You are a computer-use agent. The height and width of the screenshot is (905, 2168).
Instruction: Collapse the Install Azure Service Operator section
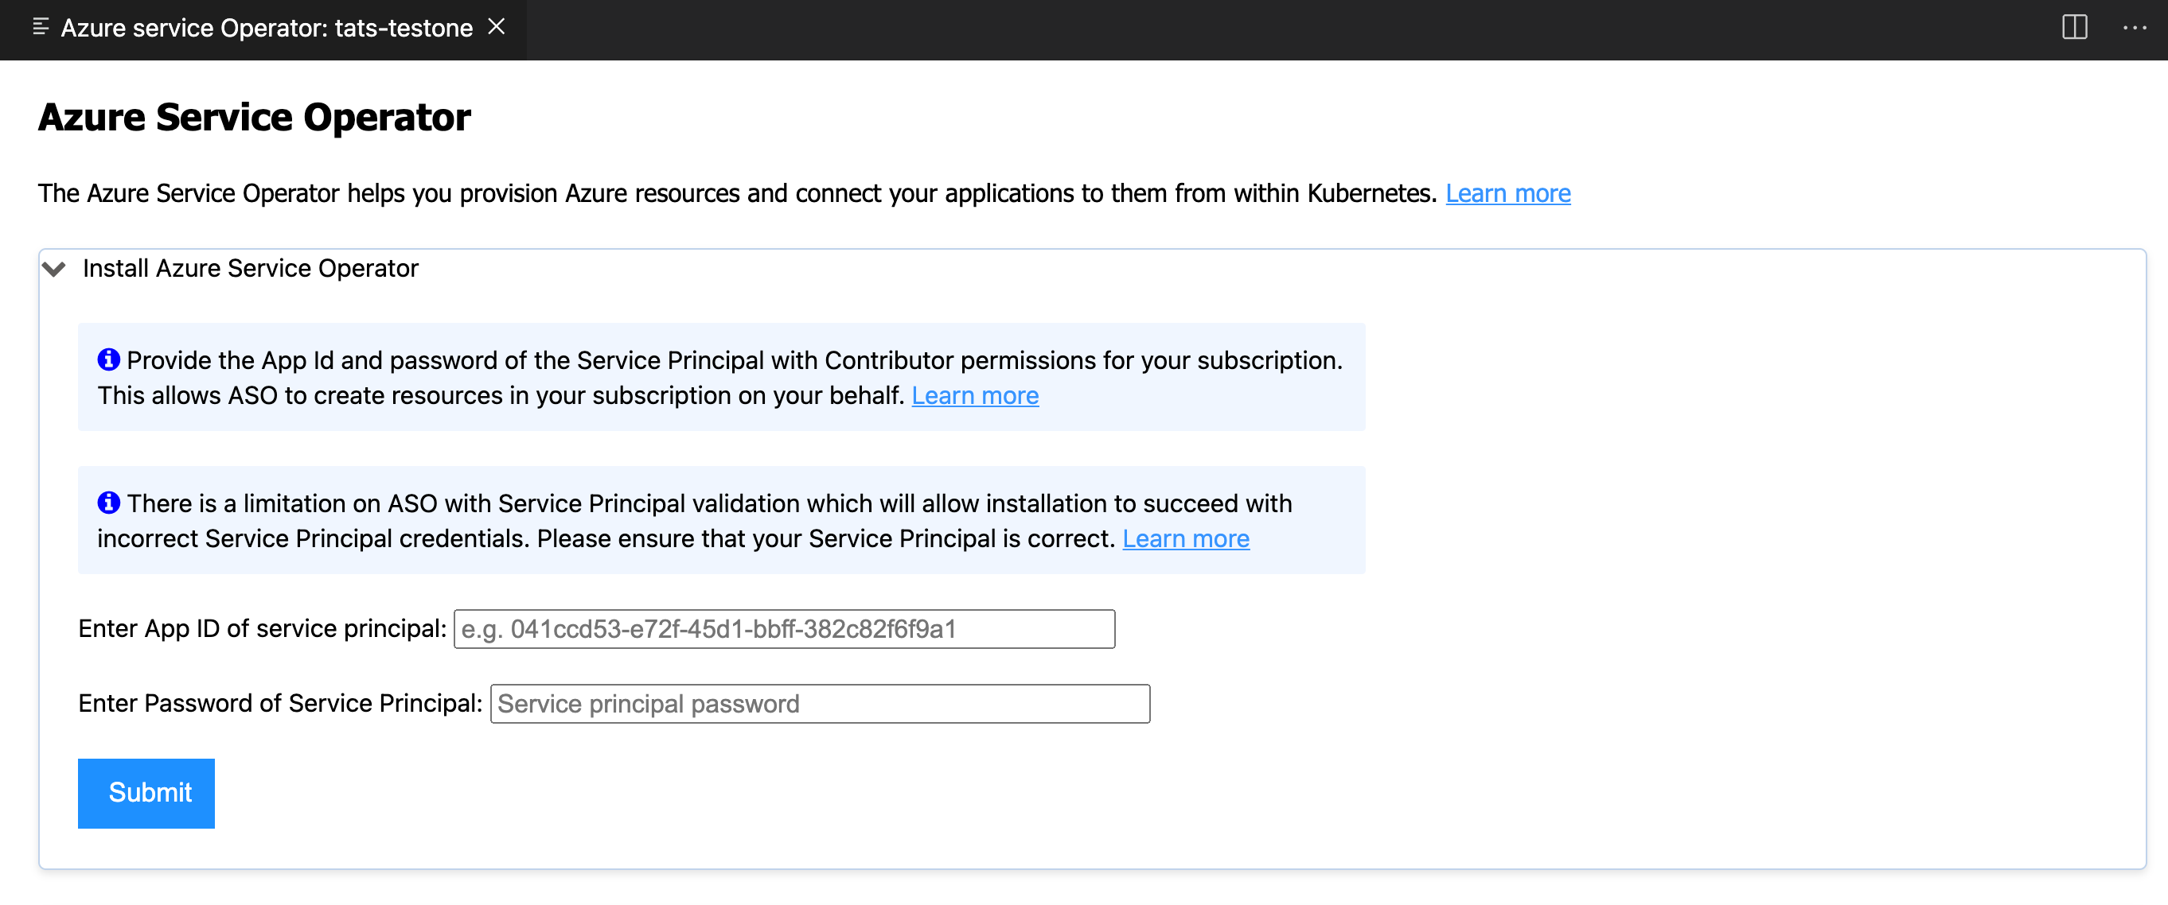click(55, 270)
